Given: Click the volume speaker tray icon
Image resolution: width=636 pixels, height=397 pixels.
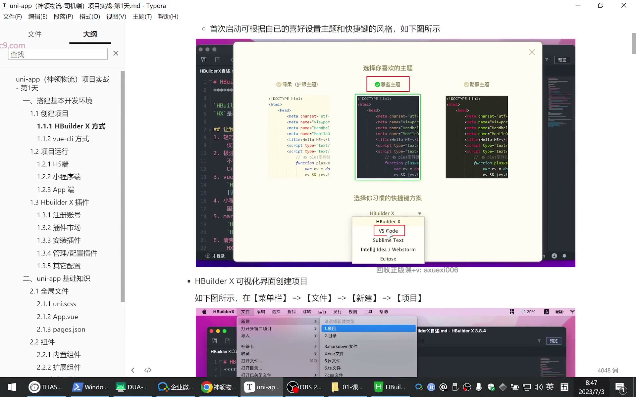Looking at the screenshot, I should click(x=538, y=387).
